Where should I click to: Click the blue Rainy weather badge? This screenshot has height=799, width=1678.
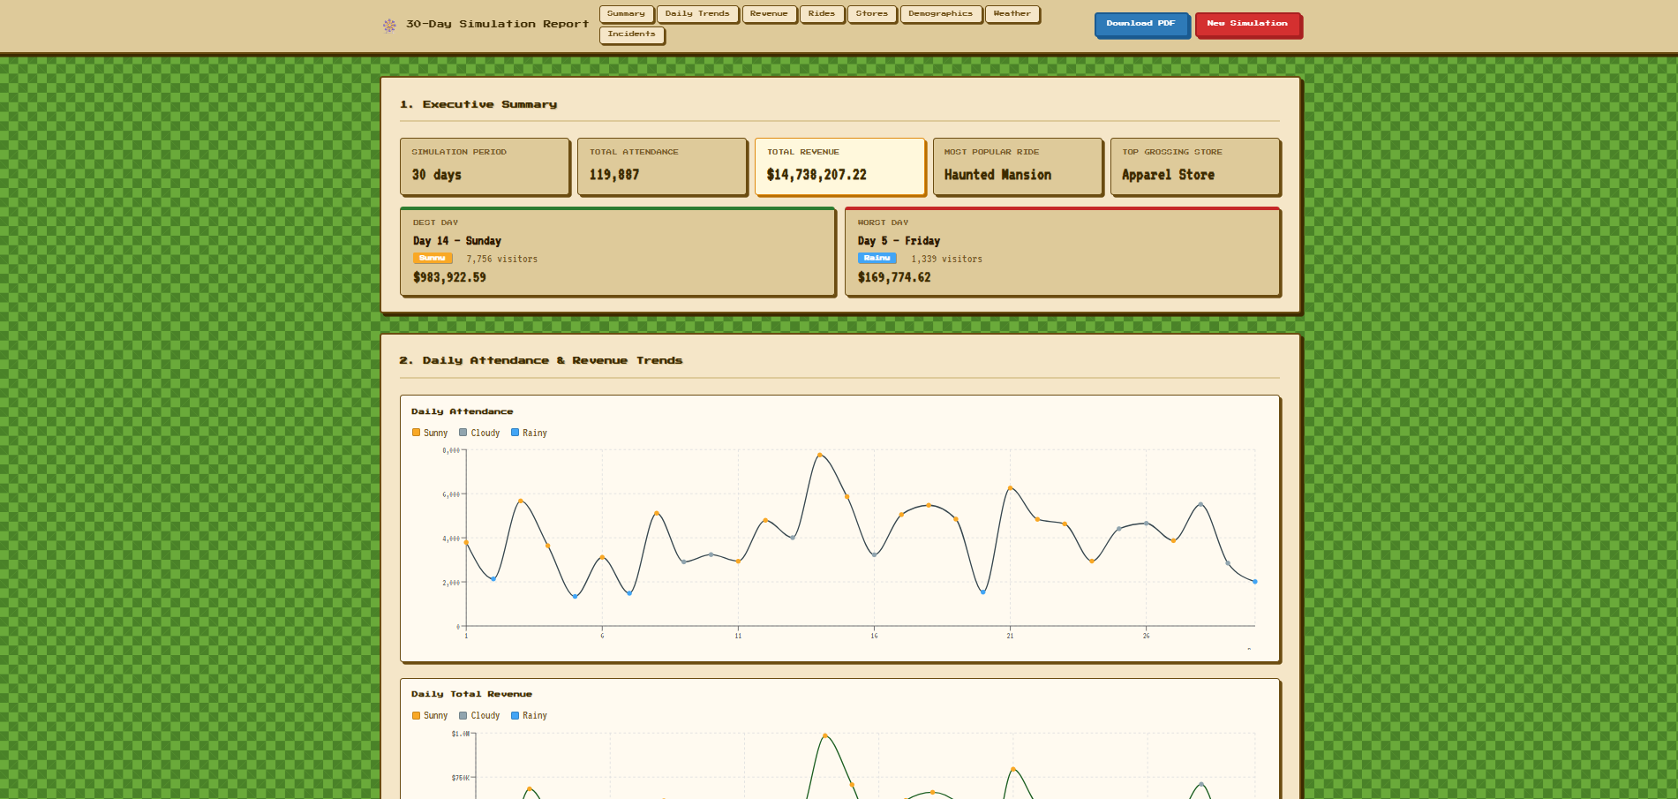(877, 259)
